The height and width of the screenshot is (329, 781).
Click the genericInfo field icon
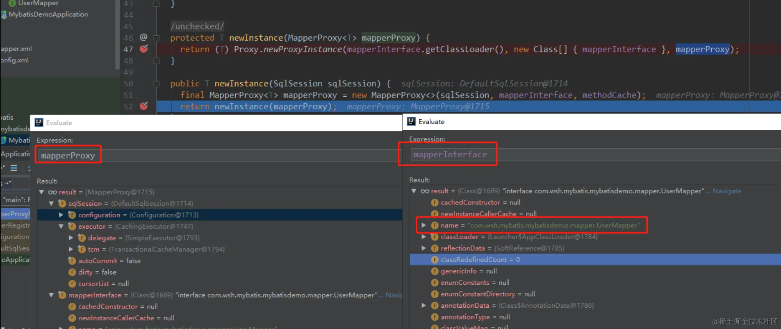click(x=435, y=271)
